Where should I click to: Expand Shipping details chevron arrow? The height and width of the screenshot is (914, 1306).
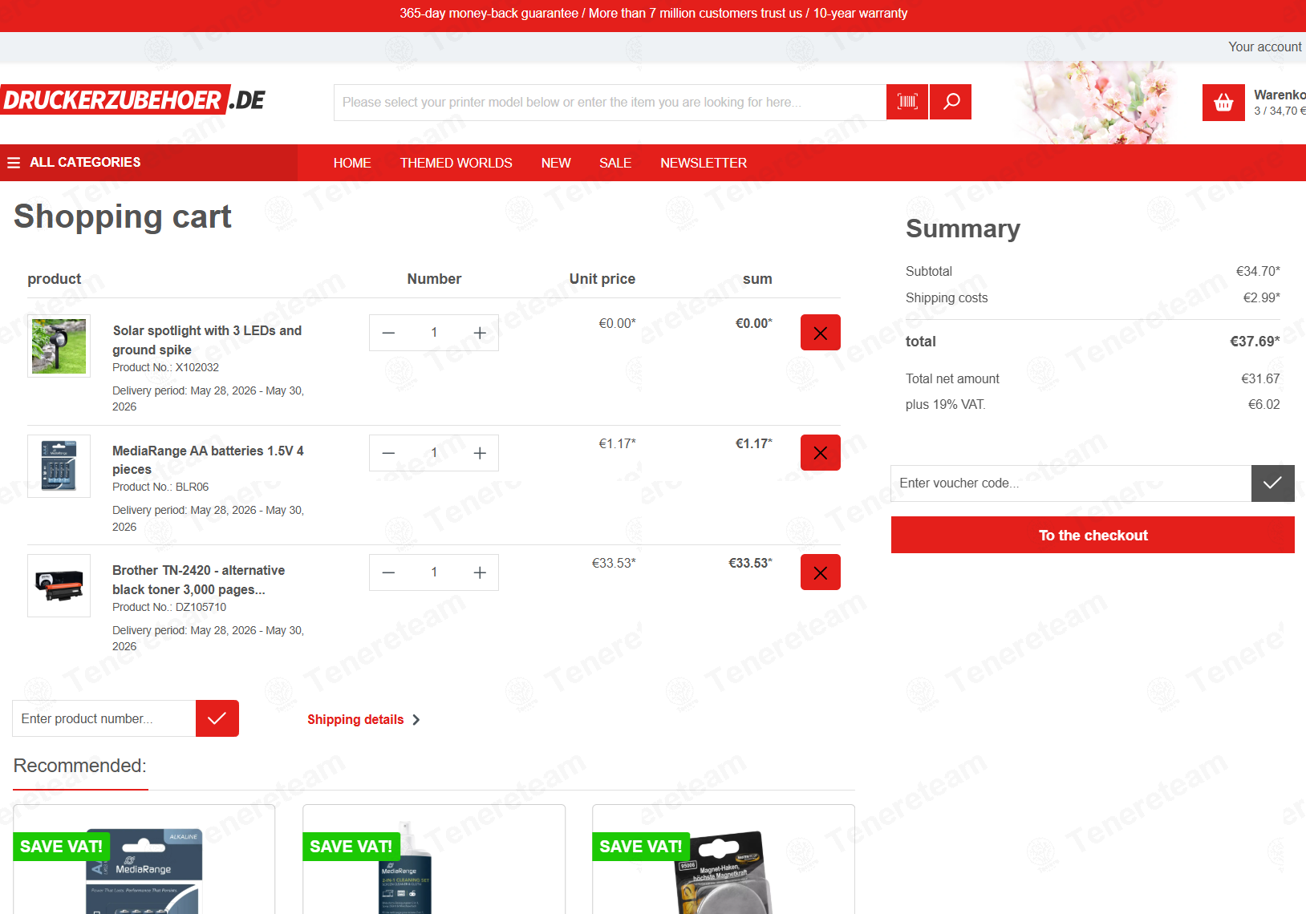[x=416, y=720]
